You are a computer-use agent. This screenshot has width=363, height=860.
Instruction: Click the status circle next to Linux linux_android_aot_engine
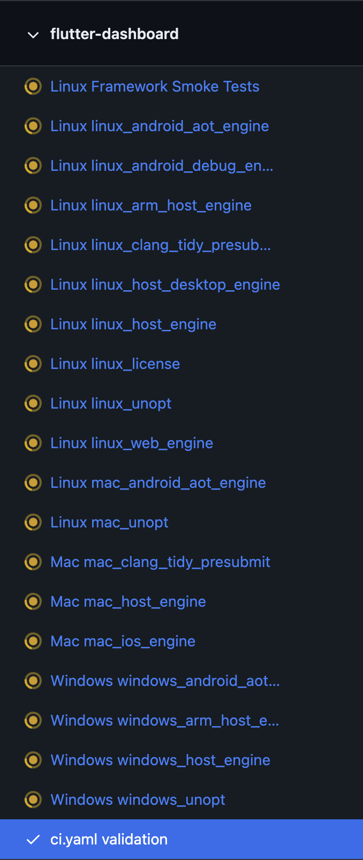click(x=33, y=126)
